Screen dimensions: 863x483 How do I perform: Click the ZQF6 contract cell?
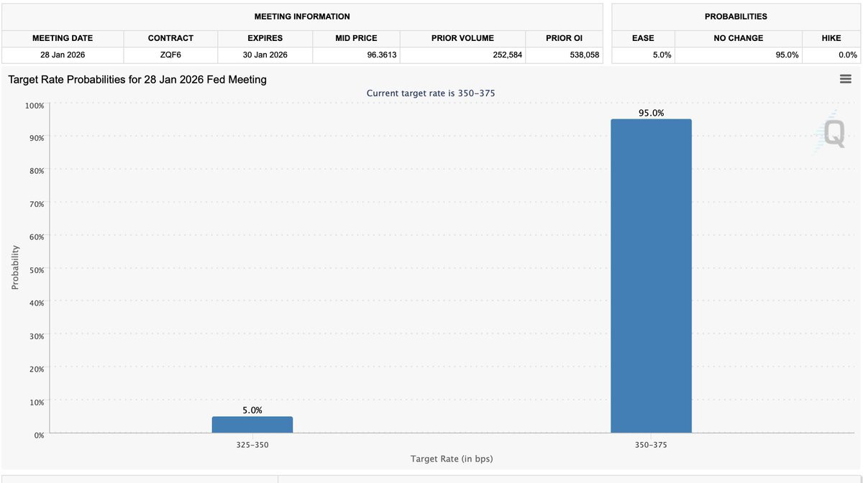coord(170,55)
